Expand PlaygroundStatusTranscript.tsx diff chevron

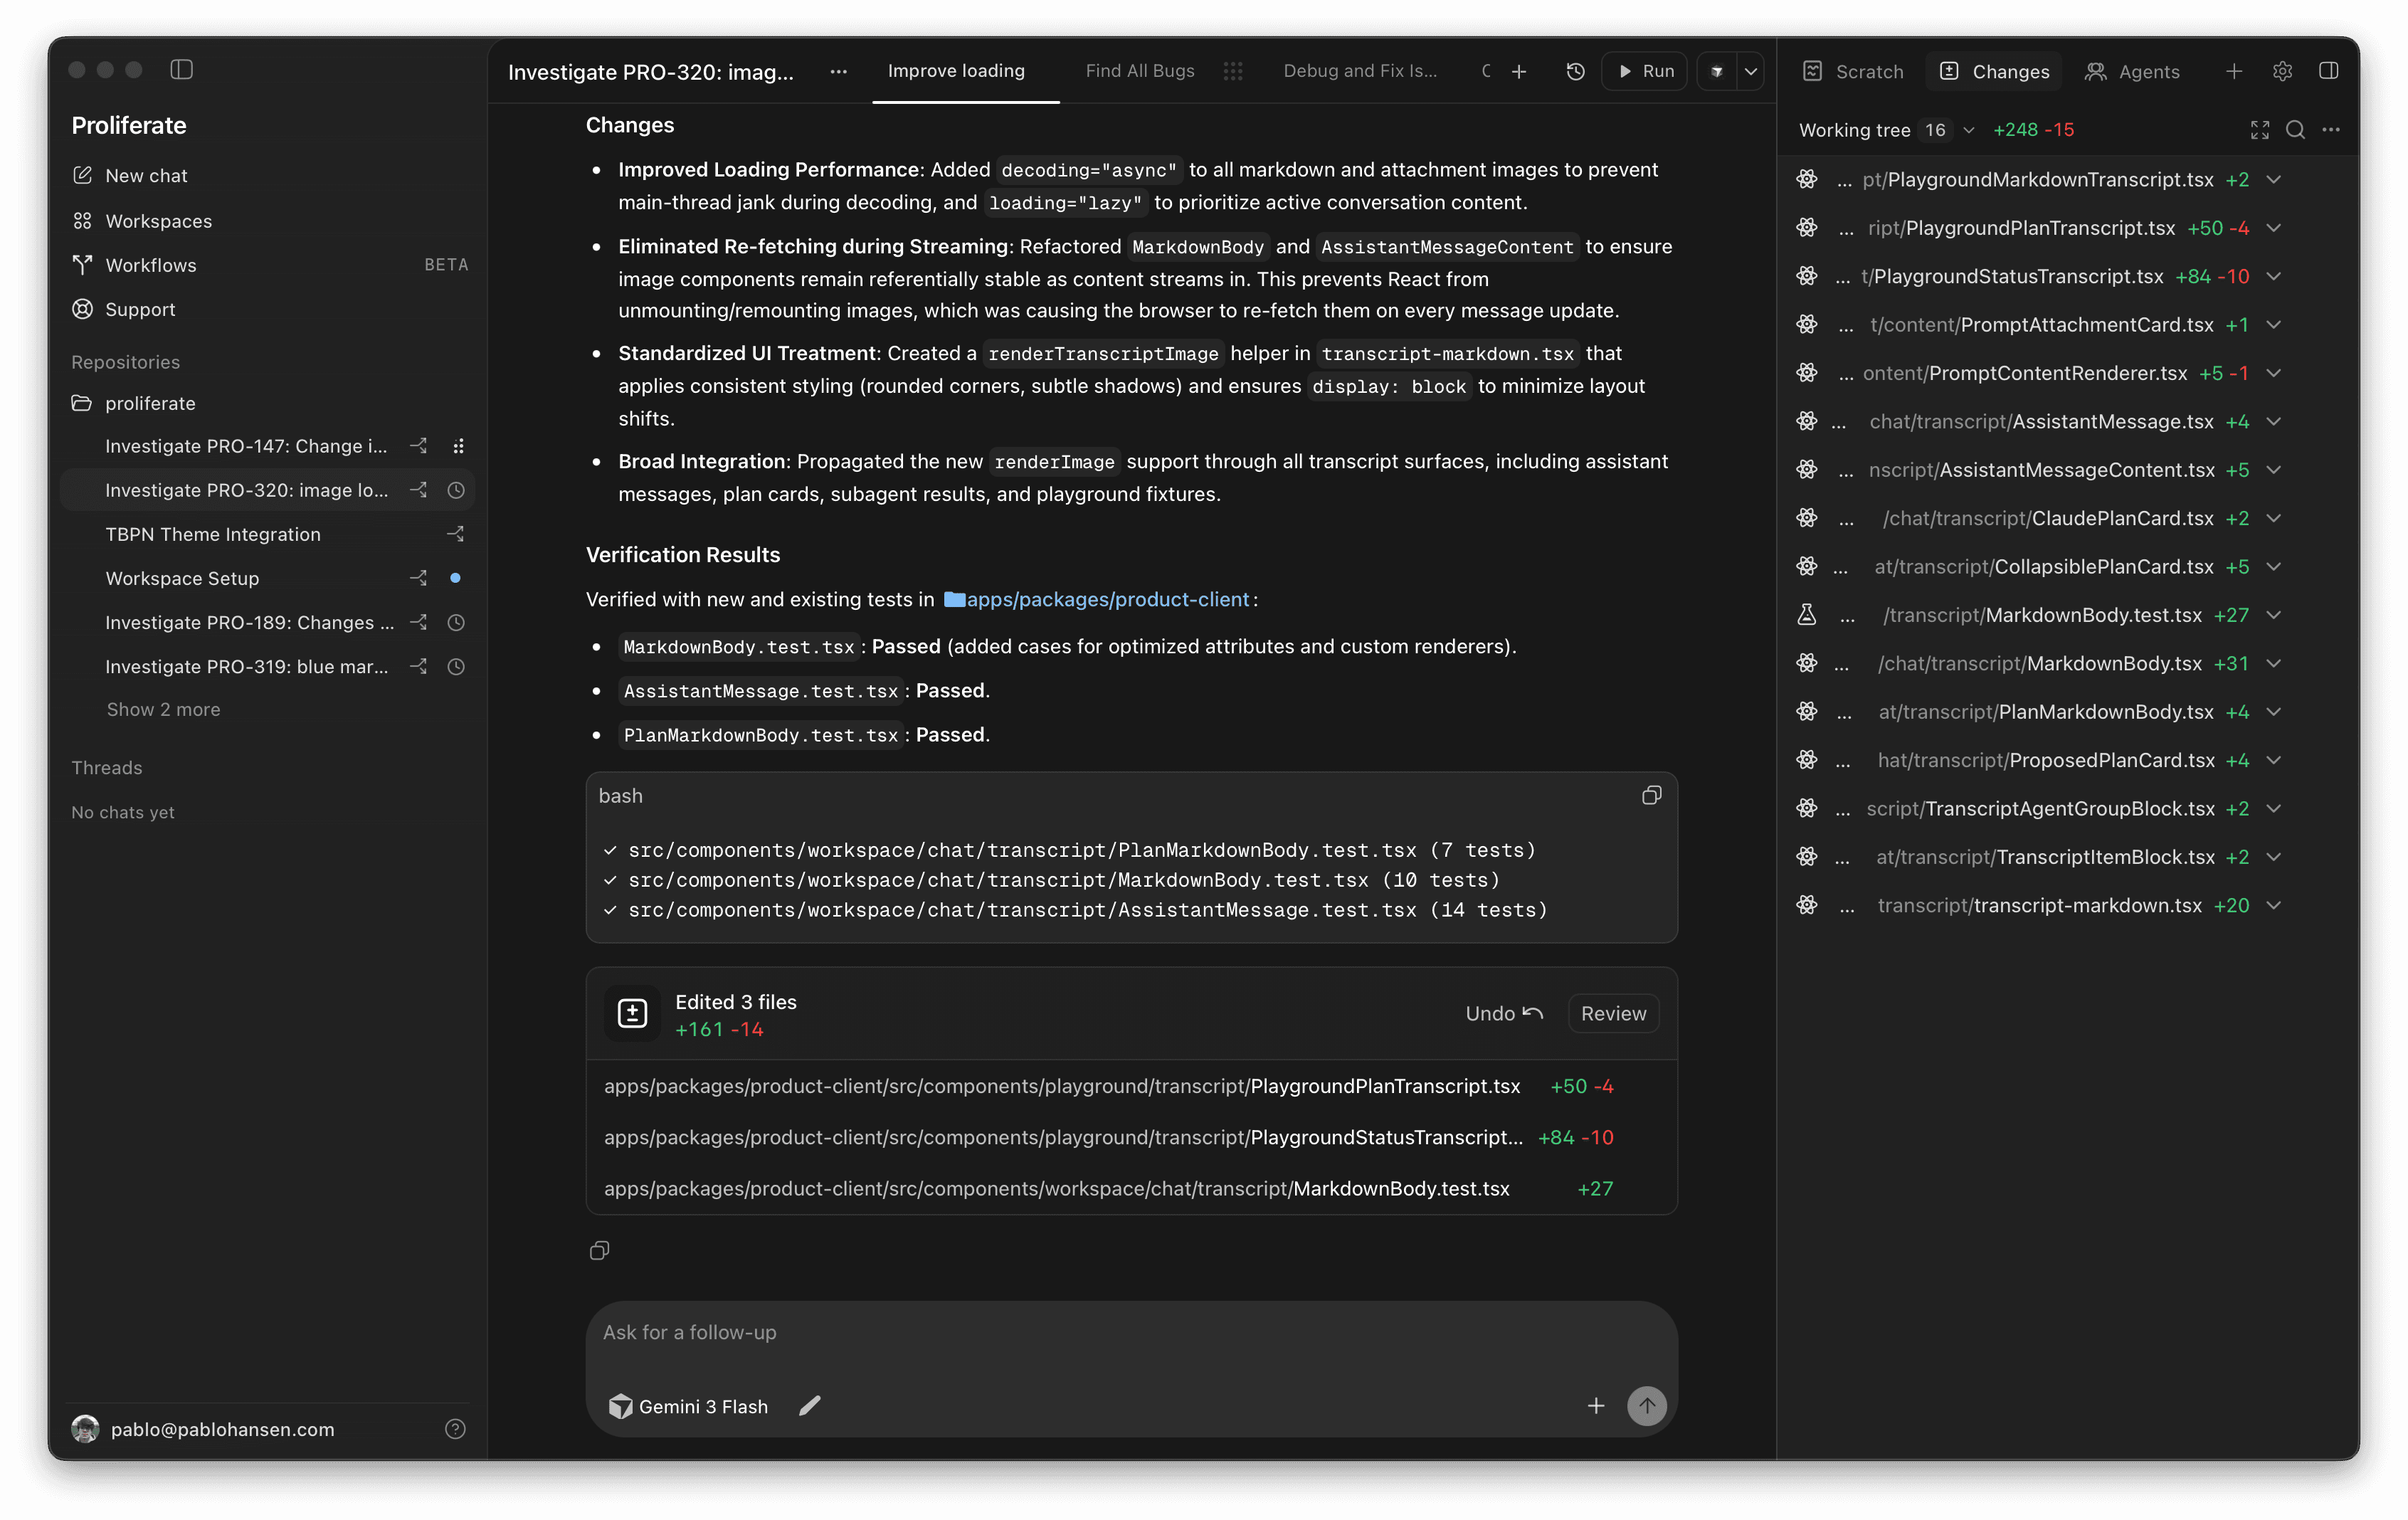[x=2274, y=276]
